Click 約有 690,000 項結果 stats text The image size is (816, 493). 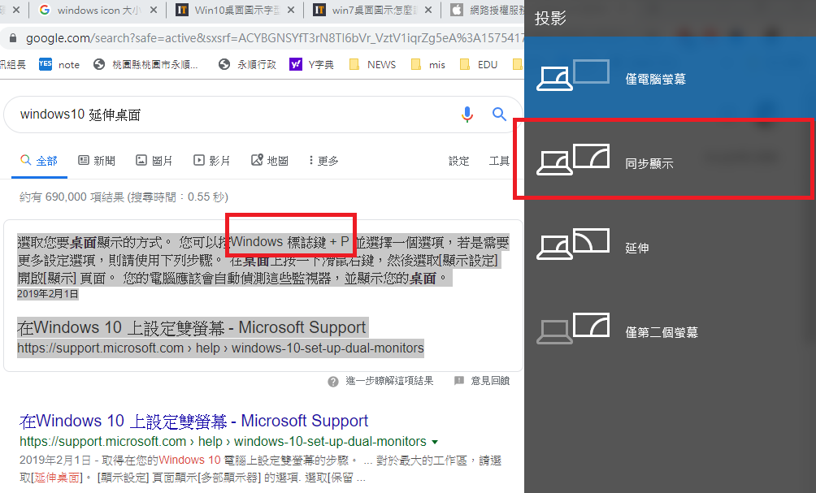click(x=124, y=197)
